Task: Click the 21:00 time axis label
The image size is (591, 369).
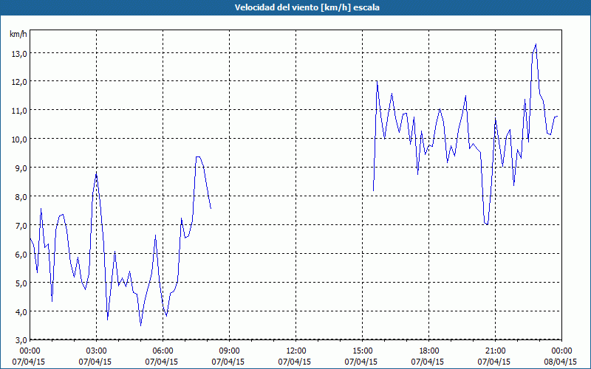Action: coord(495,351)
